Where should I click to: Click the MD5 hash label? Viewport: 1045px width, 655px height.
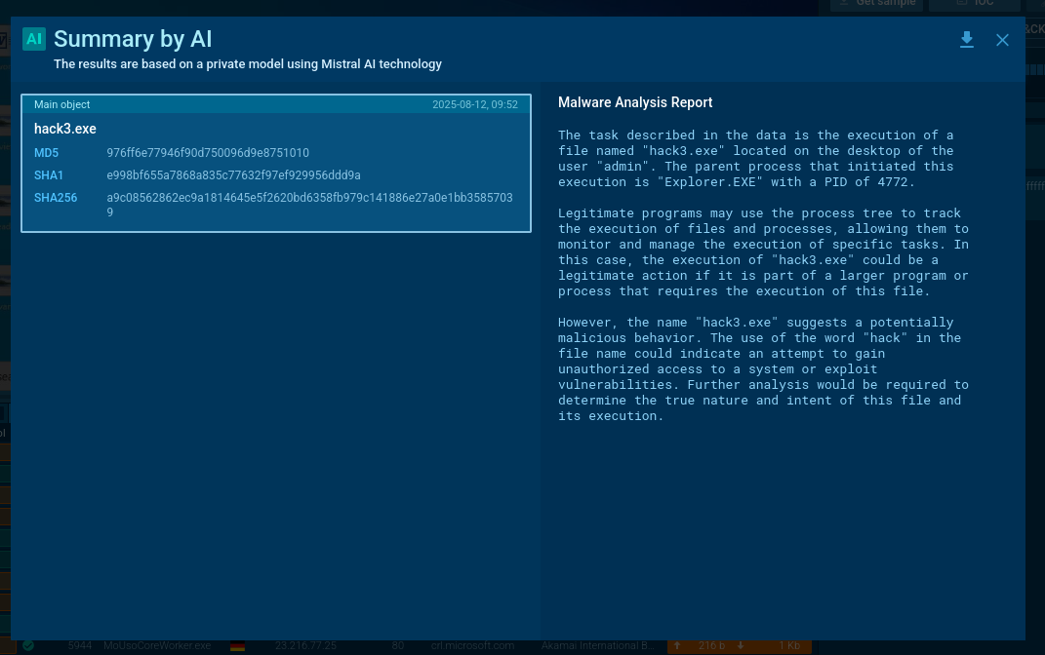[47, 153]
